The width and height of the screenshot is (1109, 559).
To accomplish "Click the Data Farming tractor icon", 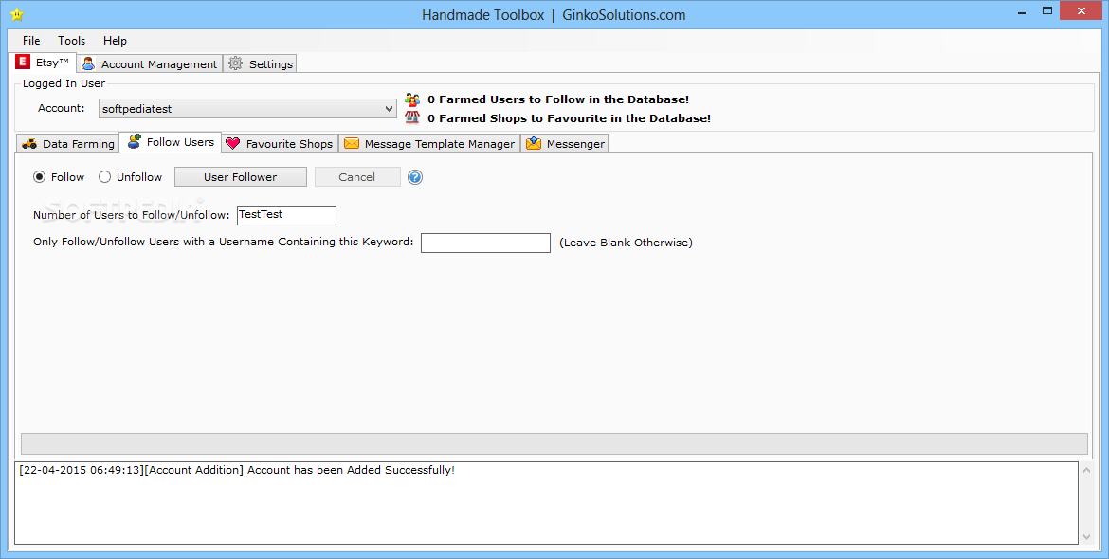I will pyautogui.click(x=29, y=143).
